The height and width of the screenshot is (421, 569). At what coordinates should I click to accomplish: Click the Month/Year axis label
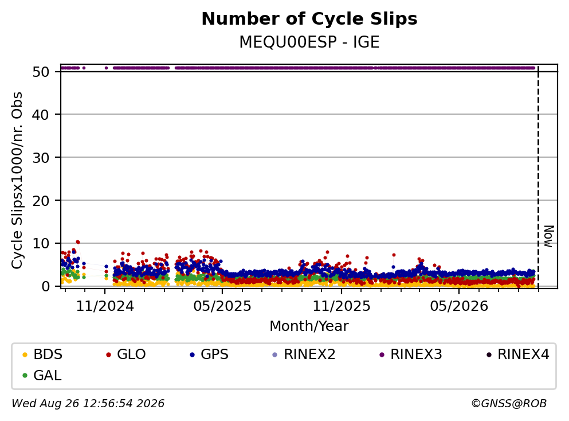(x=309, y=326)
